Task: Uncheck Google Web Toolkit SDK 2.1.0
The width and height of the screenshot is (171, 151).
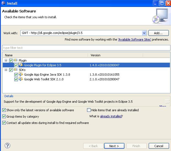Action: (x=16, y=79)
